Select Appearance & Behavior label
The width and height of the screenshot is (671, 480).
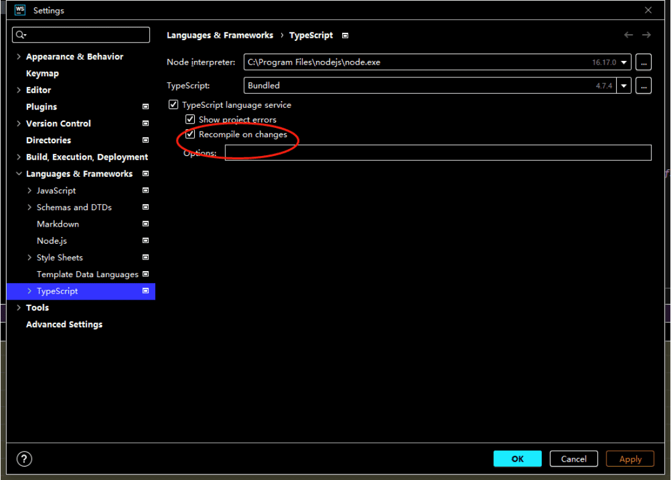point(74,57)
